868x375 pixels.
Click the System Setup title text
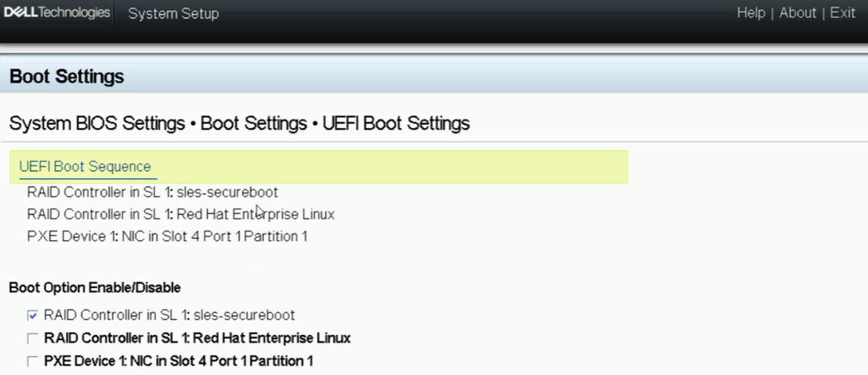[173, 14]
